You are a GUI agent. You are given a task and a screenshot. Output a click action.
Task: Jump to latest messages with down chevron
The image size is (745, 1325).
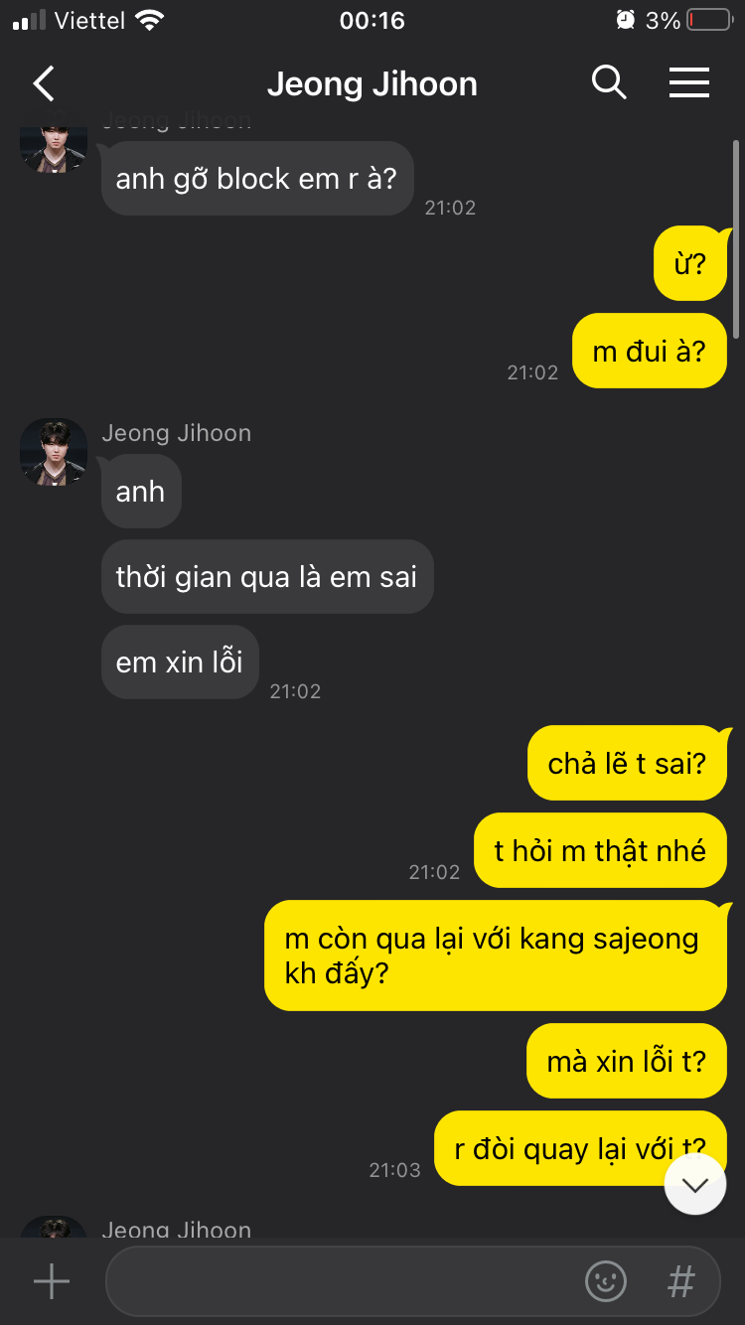pyautogui.click(x=695, y=1184)
